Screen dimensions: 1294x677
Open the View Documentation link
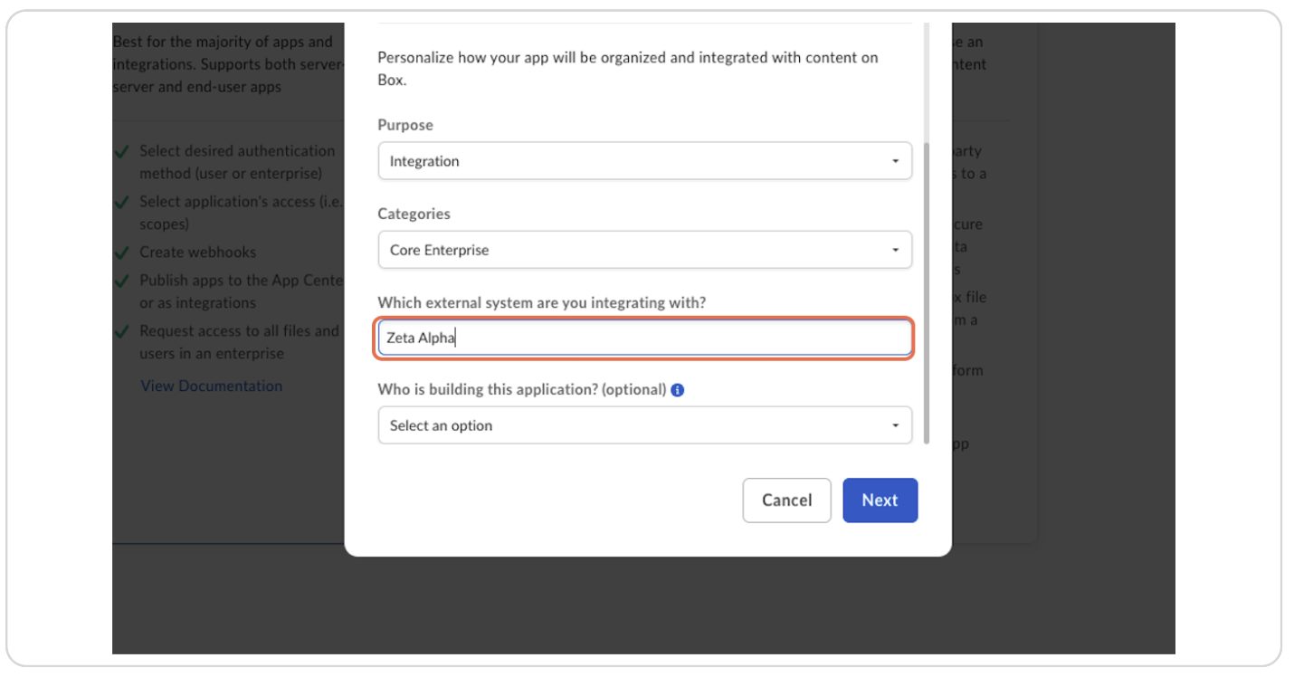[211, 386]
